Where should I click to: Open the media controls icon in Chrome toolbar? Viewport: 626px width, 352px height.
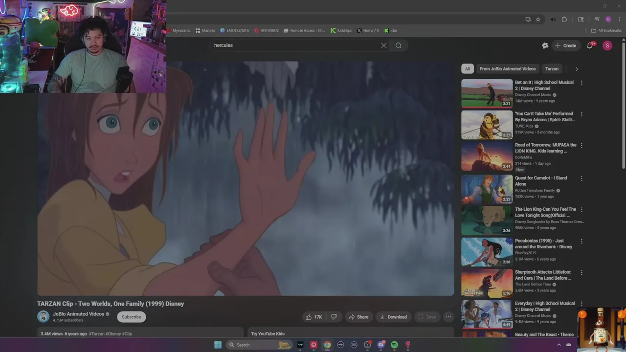coord(597,20)
